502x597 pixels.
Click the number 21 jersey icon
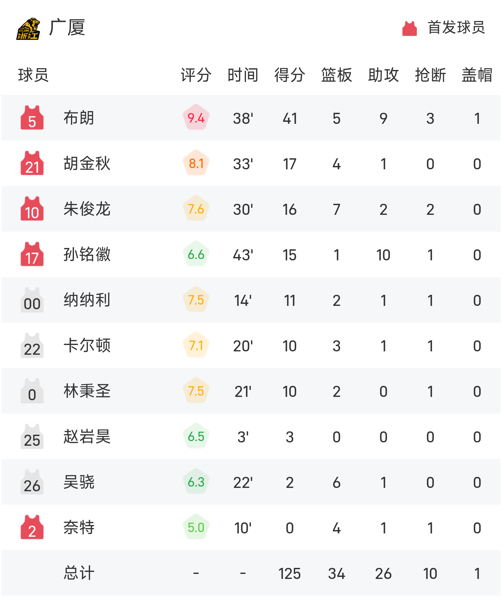[32, 163]
